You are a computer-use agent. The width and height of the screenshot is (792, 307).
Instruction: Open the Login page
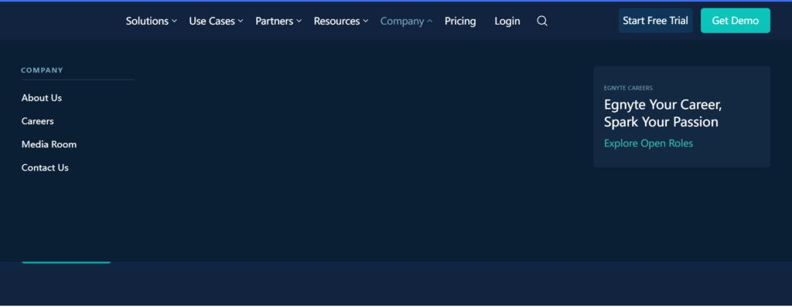tap(507, 21)
